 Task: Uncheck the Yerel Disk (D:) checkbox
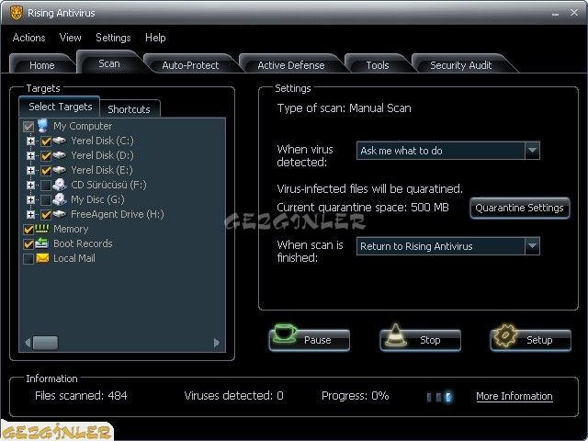(x=46, y=156)
